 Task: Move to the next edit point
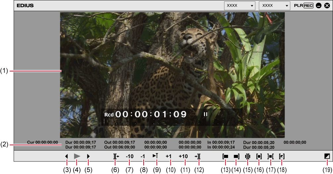coord(198,156)
